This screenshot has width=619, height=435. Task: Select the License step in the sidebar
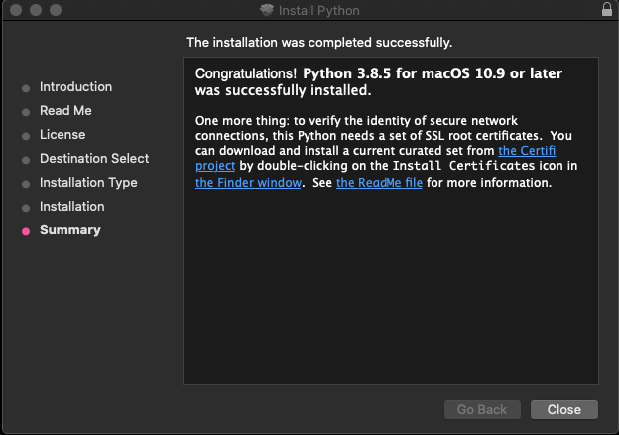click(x=62, y=135)
